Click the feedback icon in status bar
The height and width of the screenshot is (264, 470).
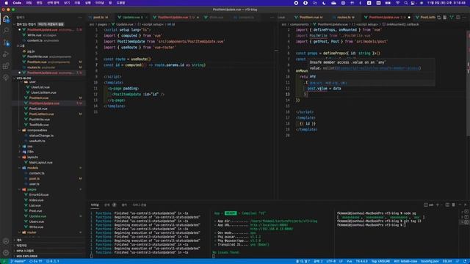[458, 261]
